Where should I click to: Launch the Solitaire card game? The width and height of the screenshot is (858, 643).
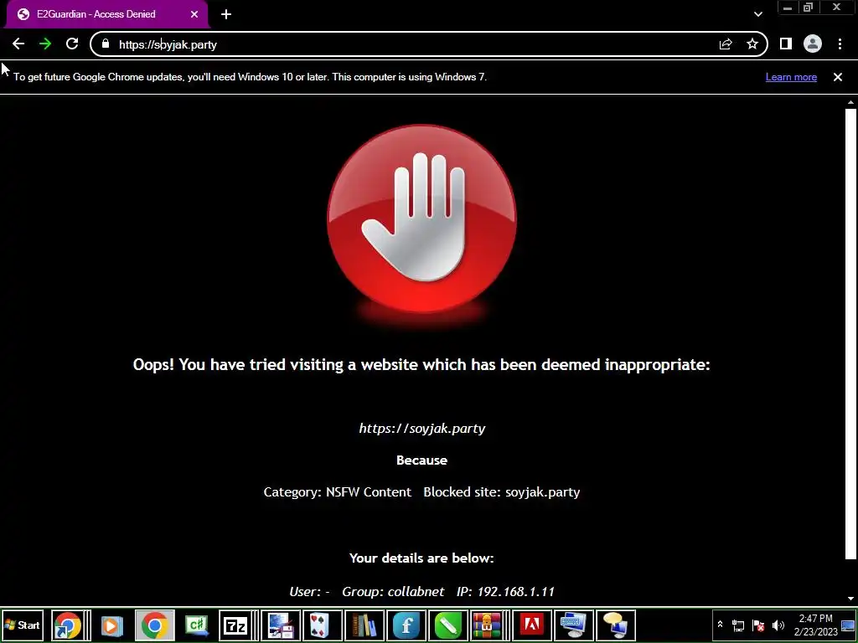click(322, 625)
